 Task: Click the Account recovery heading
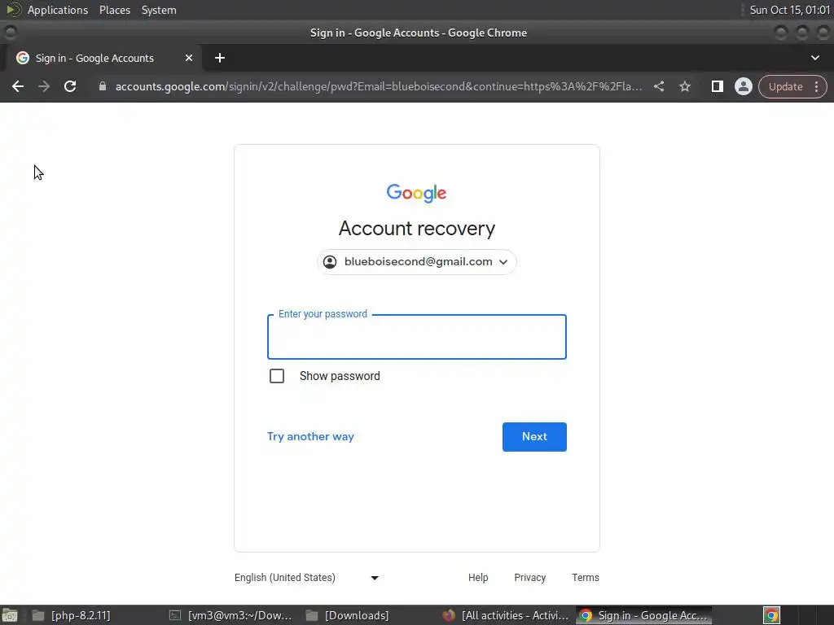[416, 229]
